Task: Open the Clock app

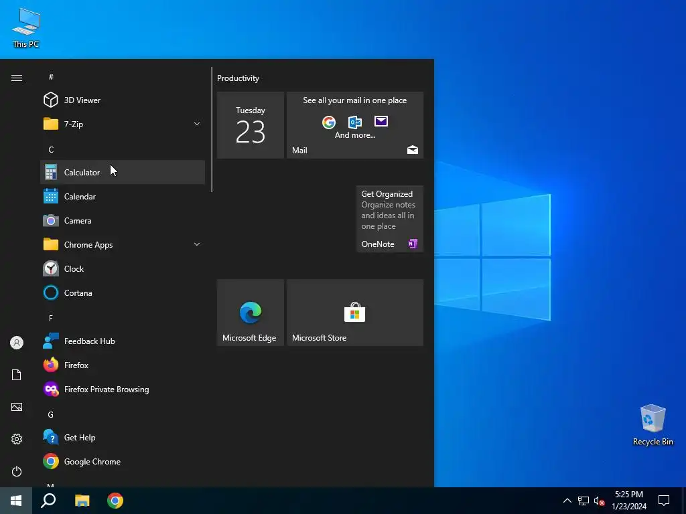Action: tap(123, 268)
